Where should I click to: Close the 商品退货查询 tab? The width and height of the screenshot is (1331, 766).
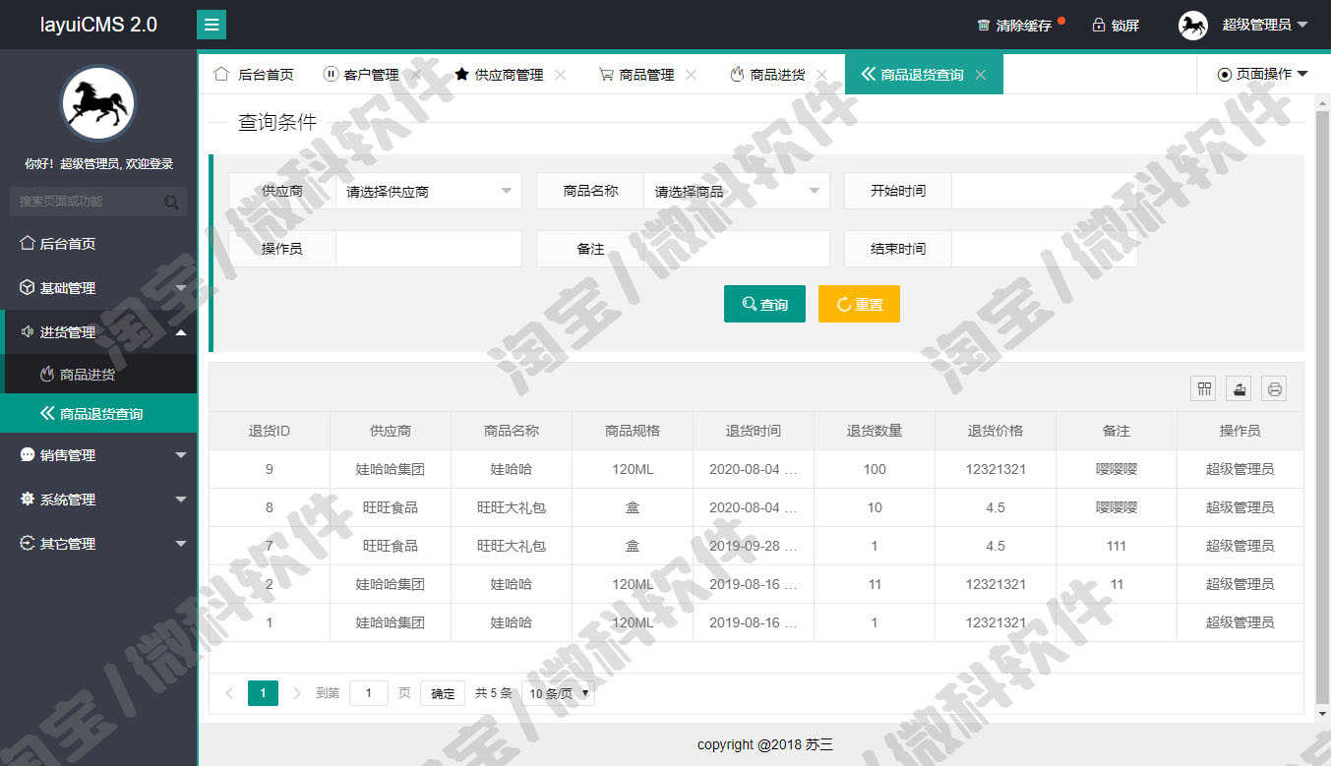(x=981, y=75)
